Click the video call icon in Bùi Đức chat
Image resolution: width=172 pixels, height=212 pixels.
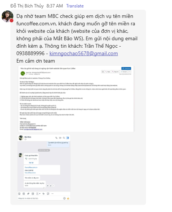pos(60,138)
